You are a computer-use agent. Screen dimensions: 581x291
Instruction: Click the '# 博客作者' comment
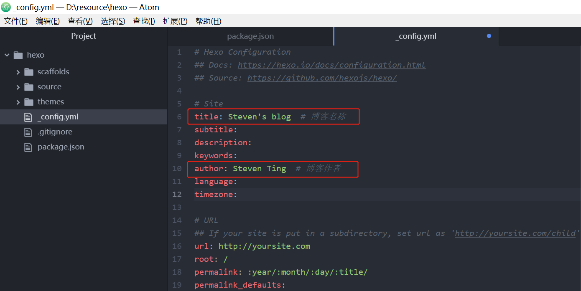coord(318,169)
